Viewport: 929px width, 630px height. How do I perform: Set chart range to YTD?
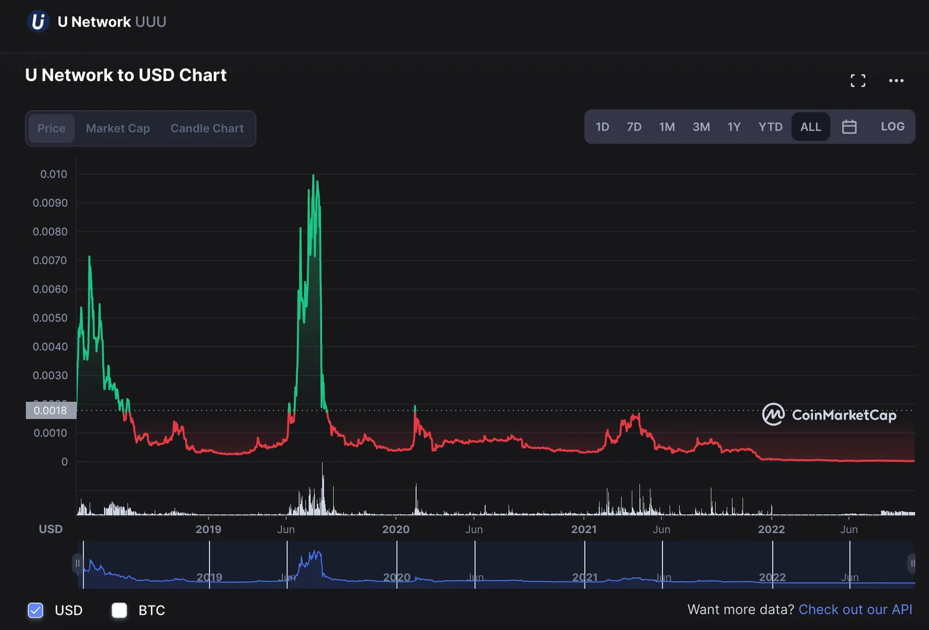[770, 127]
